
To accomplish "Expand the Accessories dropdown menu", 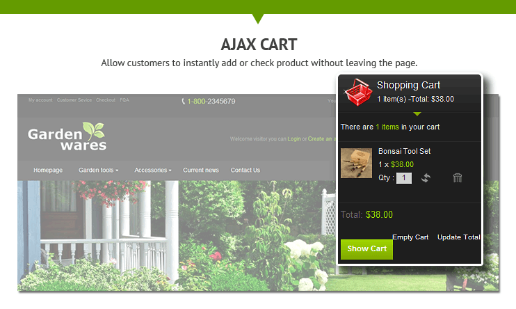I will 153,170.
